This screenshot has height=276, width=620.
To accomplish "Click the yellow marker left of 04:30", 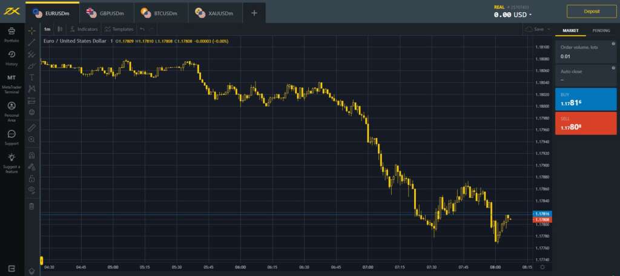I will (41, 260).
